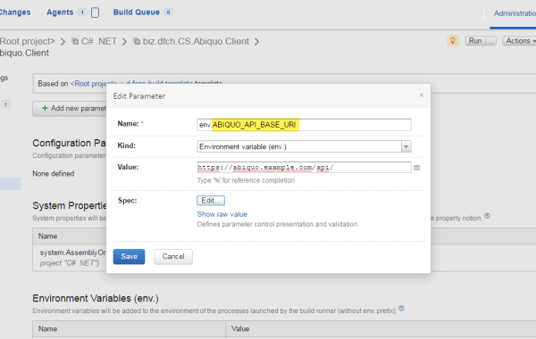
Task: Click the Name header in System Properties table
Action: 47,236
